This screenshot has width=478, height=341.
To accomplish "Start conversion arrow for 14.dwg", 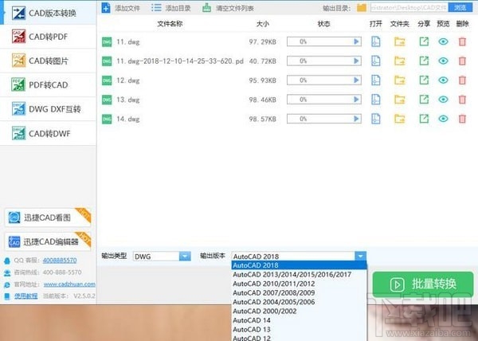I will pos(356,119).
